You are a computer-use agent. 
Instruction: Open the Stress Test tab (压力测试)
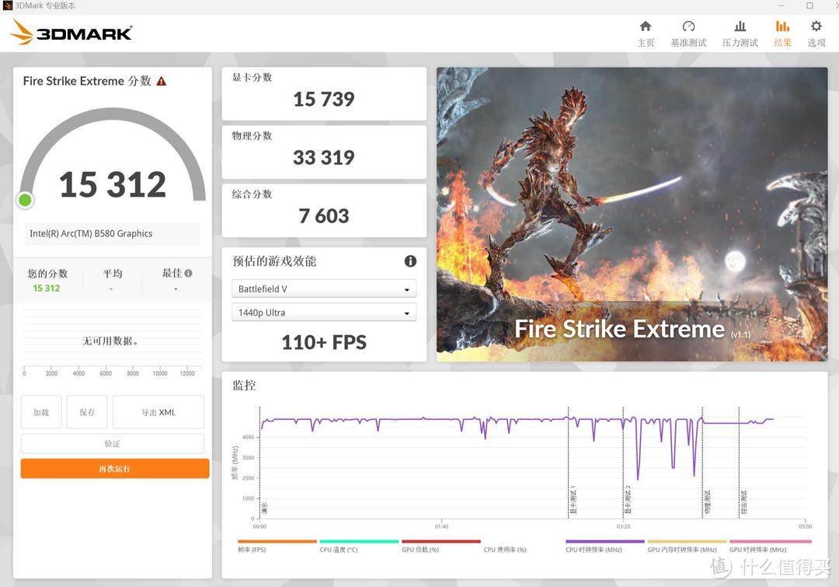point(740,33)
